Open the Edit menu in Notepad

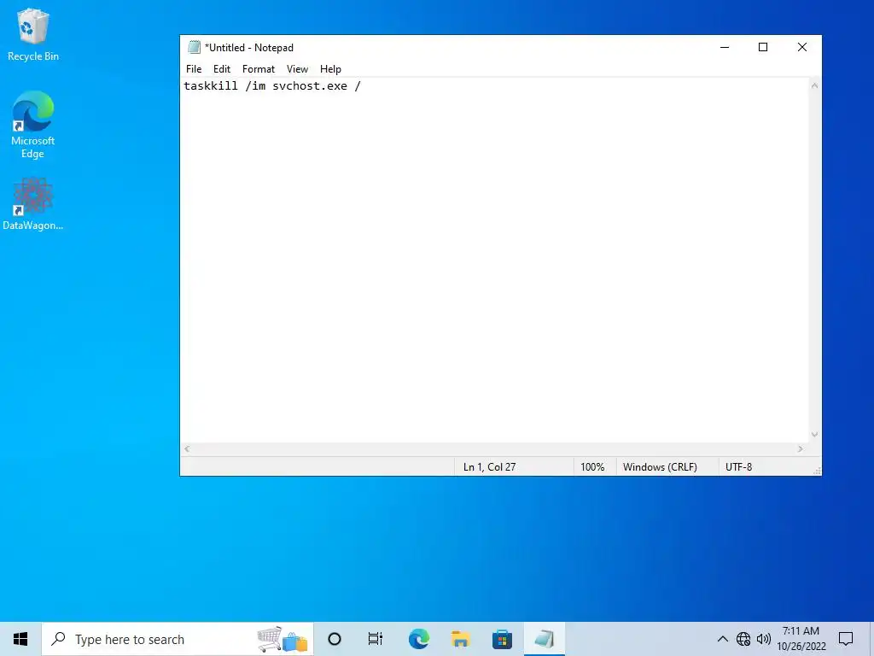point(222,69)
